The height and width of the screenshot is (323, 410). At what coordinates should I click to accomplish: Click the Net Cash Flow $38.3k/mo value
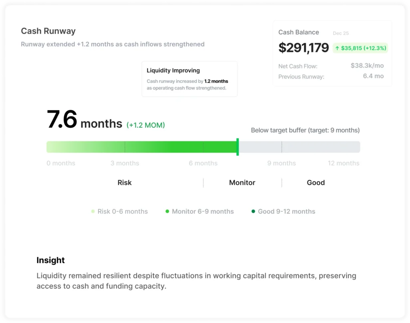[367, 65]
